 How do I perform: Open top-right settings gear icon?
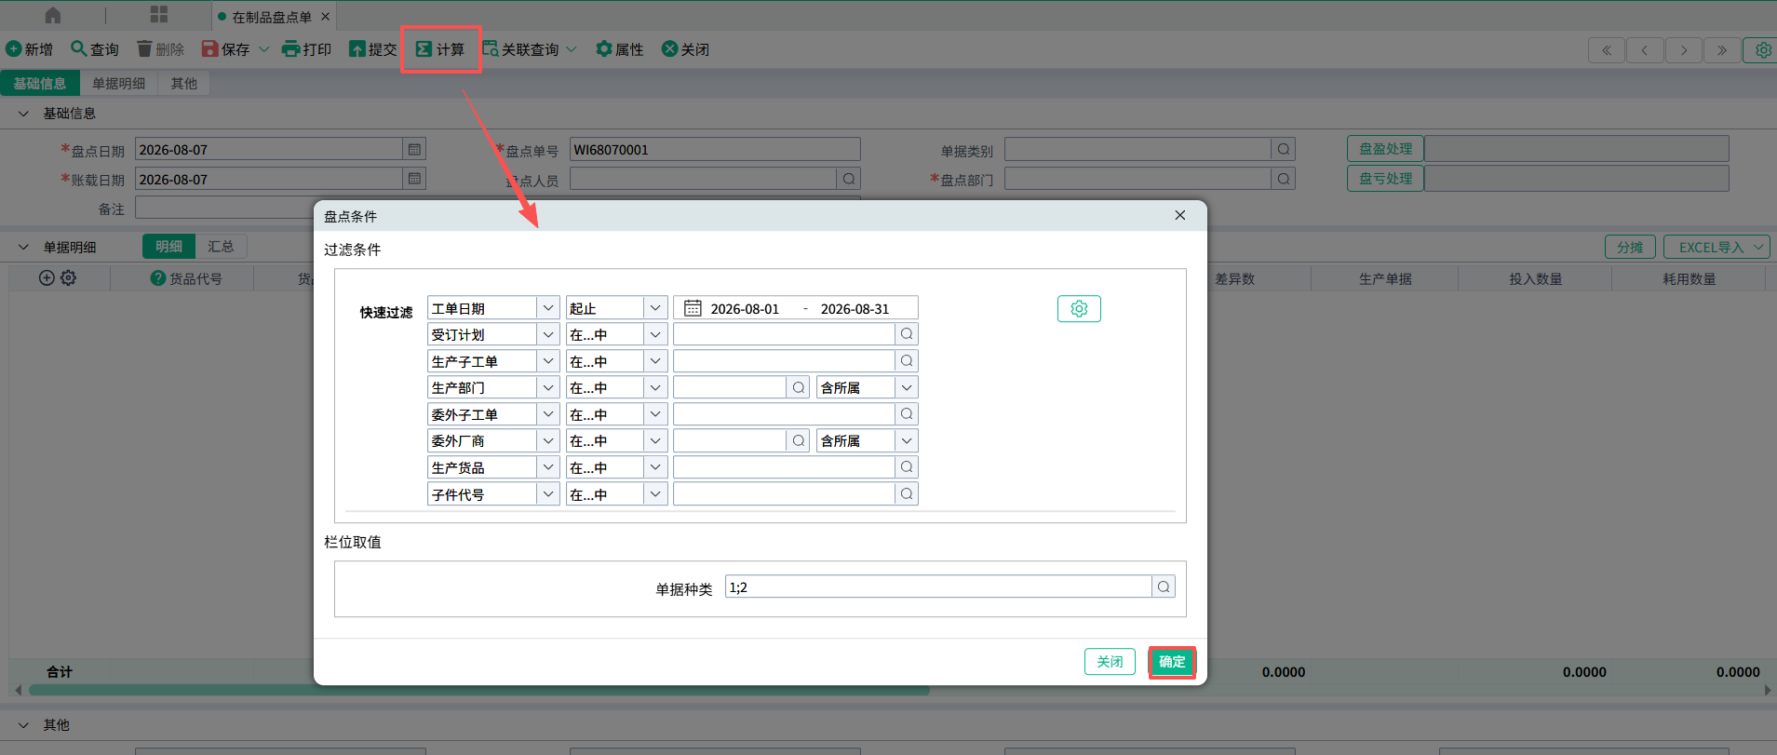click(x=1762, y=50)
